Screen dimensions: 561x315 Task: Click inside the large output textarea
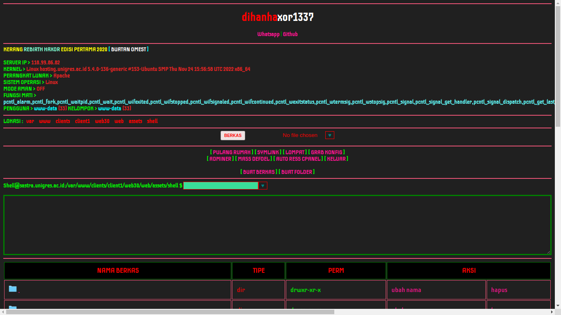277,225
